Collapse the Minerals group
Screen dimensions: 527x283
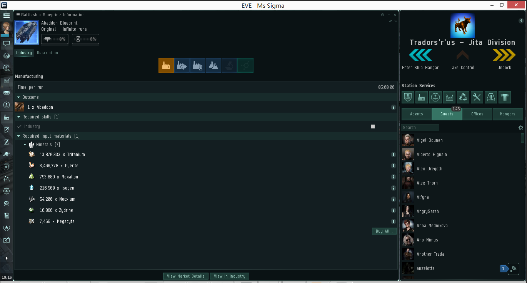pos(25,145)
